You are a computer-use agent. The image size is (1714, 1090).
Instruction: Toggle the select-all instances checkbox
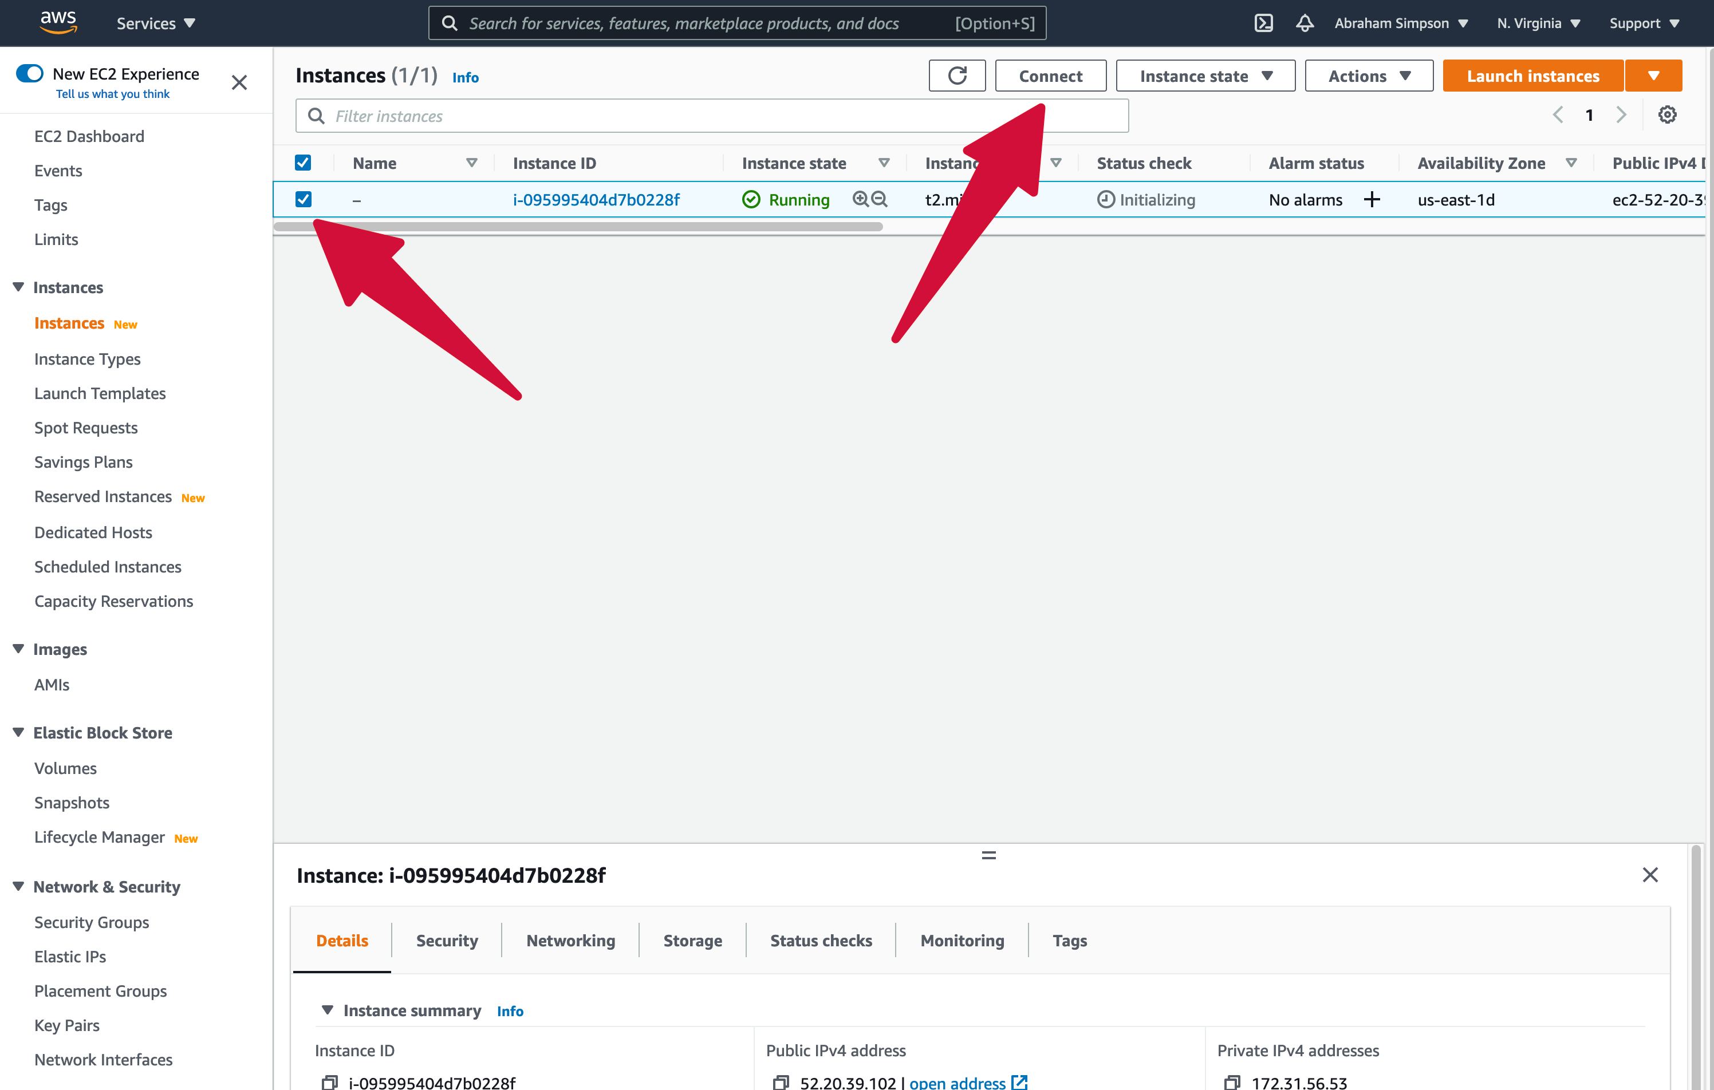[x=303, y=163]
